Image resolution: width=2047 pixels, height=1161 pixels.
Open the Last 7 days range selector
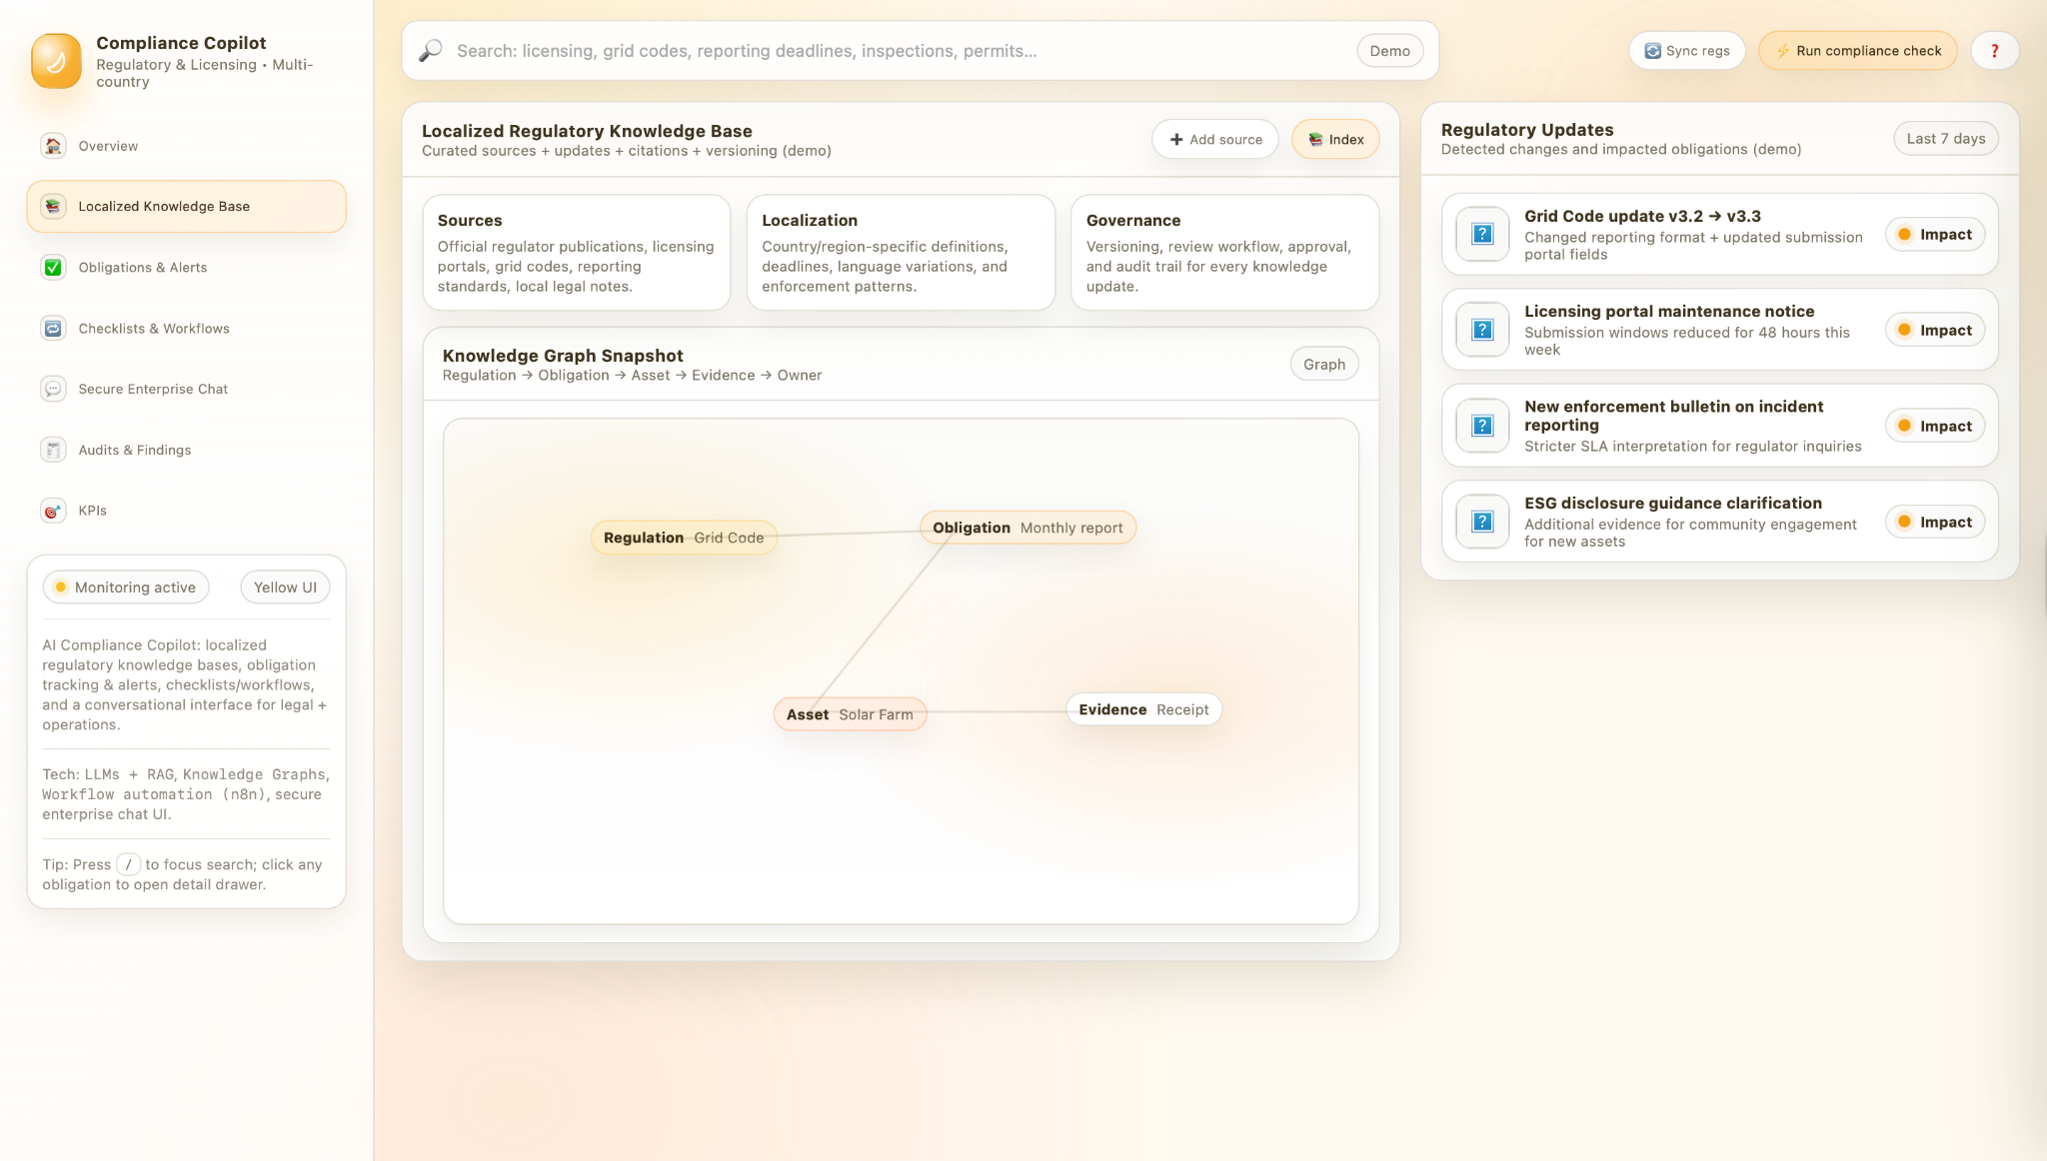coord(1945,139)
